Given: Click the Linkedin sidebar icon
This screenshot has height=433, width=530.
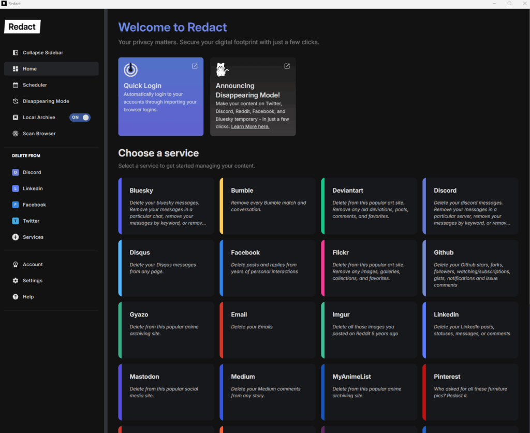Looking at the screenshot, I should click(16, 189).
